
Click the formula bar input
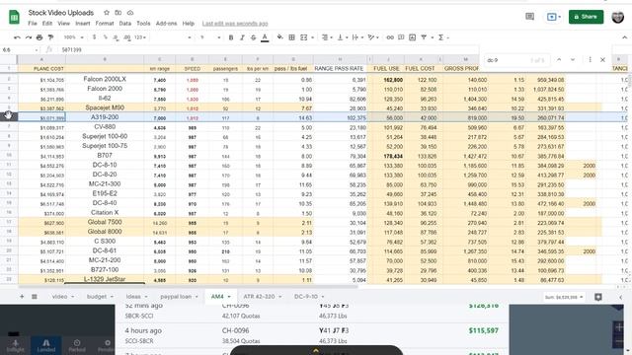[266, 50]
